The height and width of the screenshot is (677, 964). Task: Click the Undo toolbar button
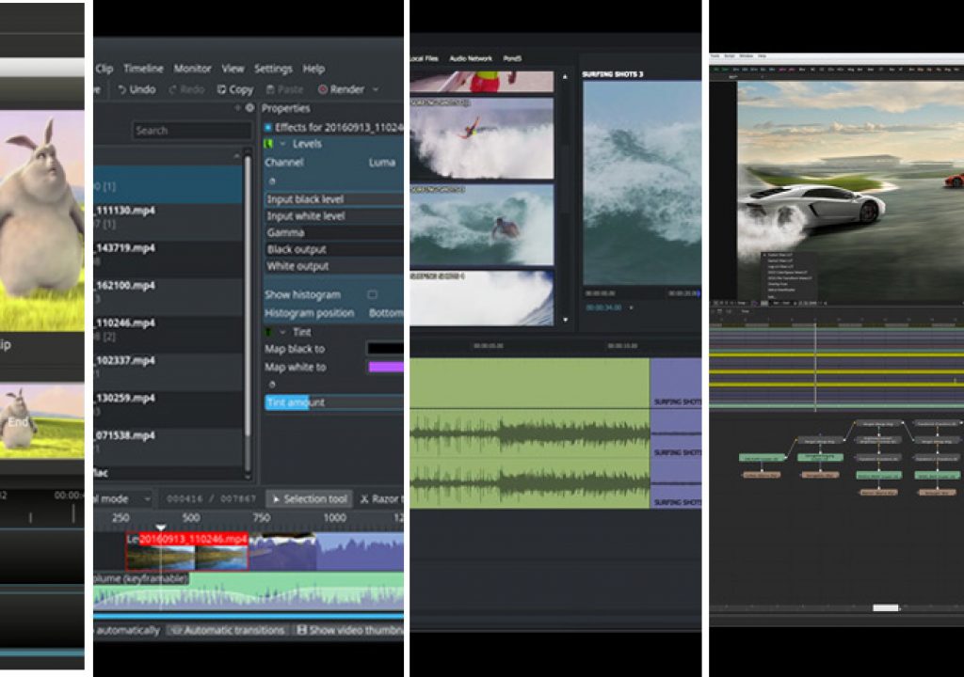point(137,89)
